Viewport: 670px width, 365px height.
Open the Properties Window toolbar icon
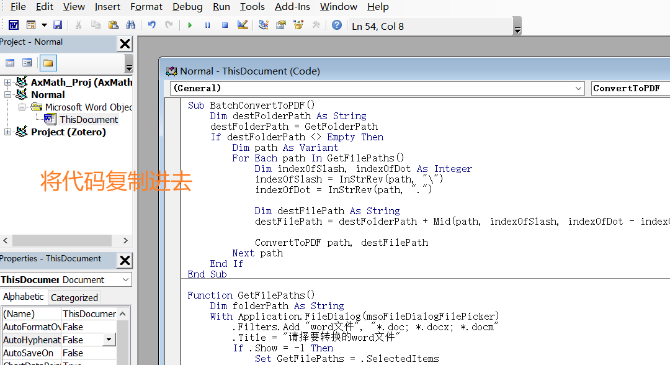click(x=281, y=25)
